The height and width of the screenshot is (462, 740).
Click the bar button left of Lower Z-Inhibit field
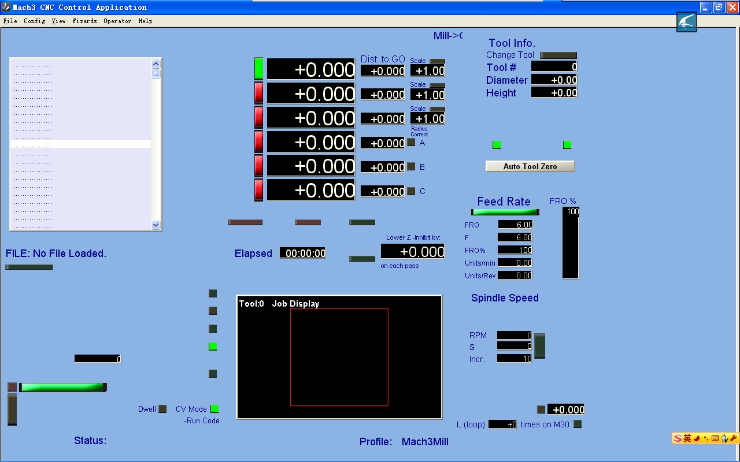pos(362,259)
